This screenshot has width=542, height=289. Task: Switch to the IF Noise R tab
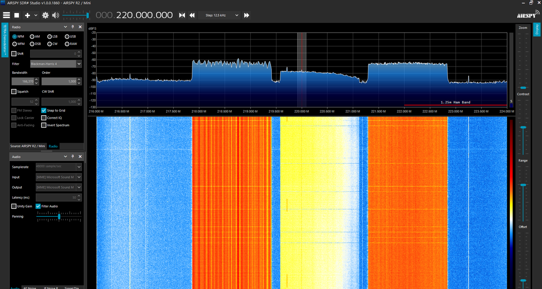51,288
